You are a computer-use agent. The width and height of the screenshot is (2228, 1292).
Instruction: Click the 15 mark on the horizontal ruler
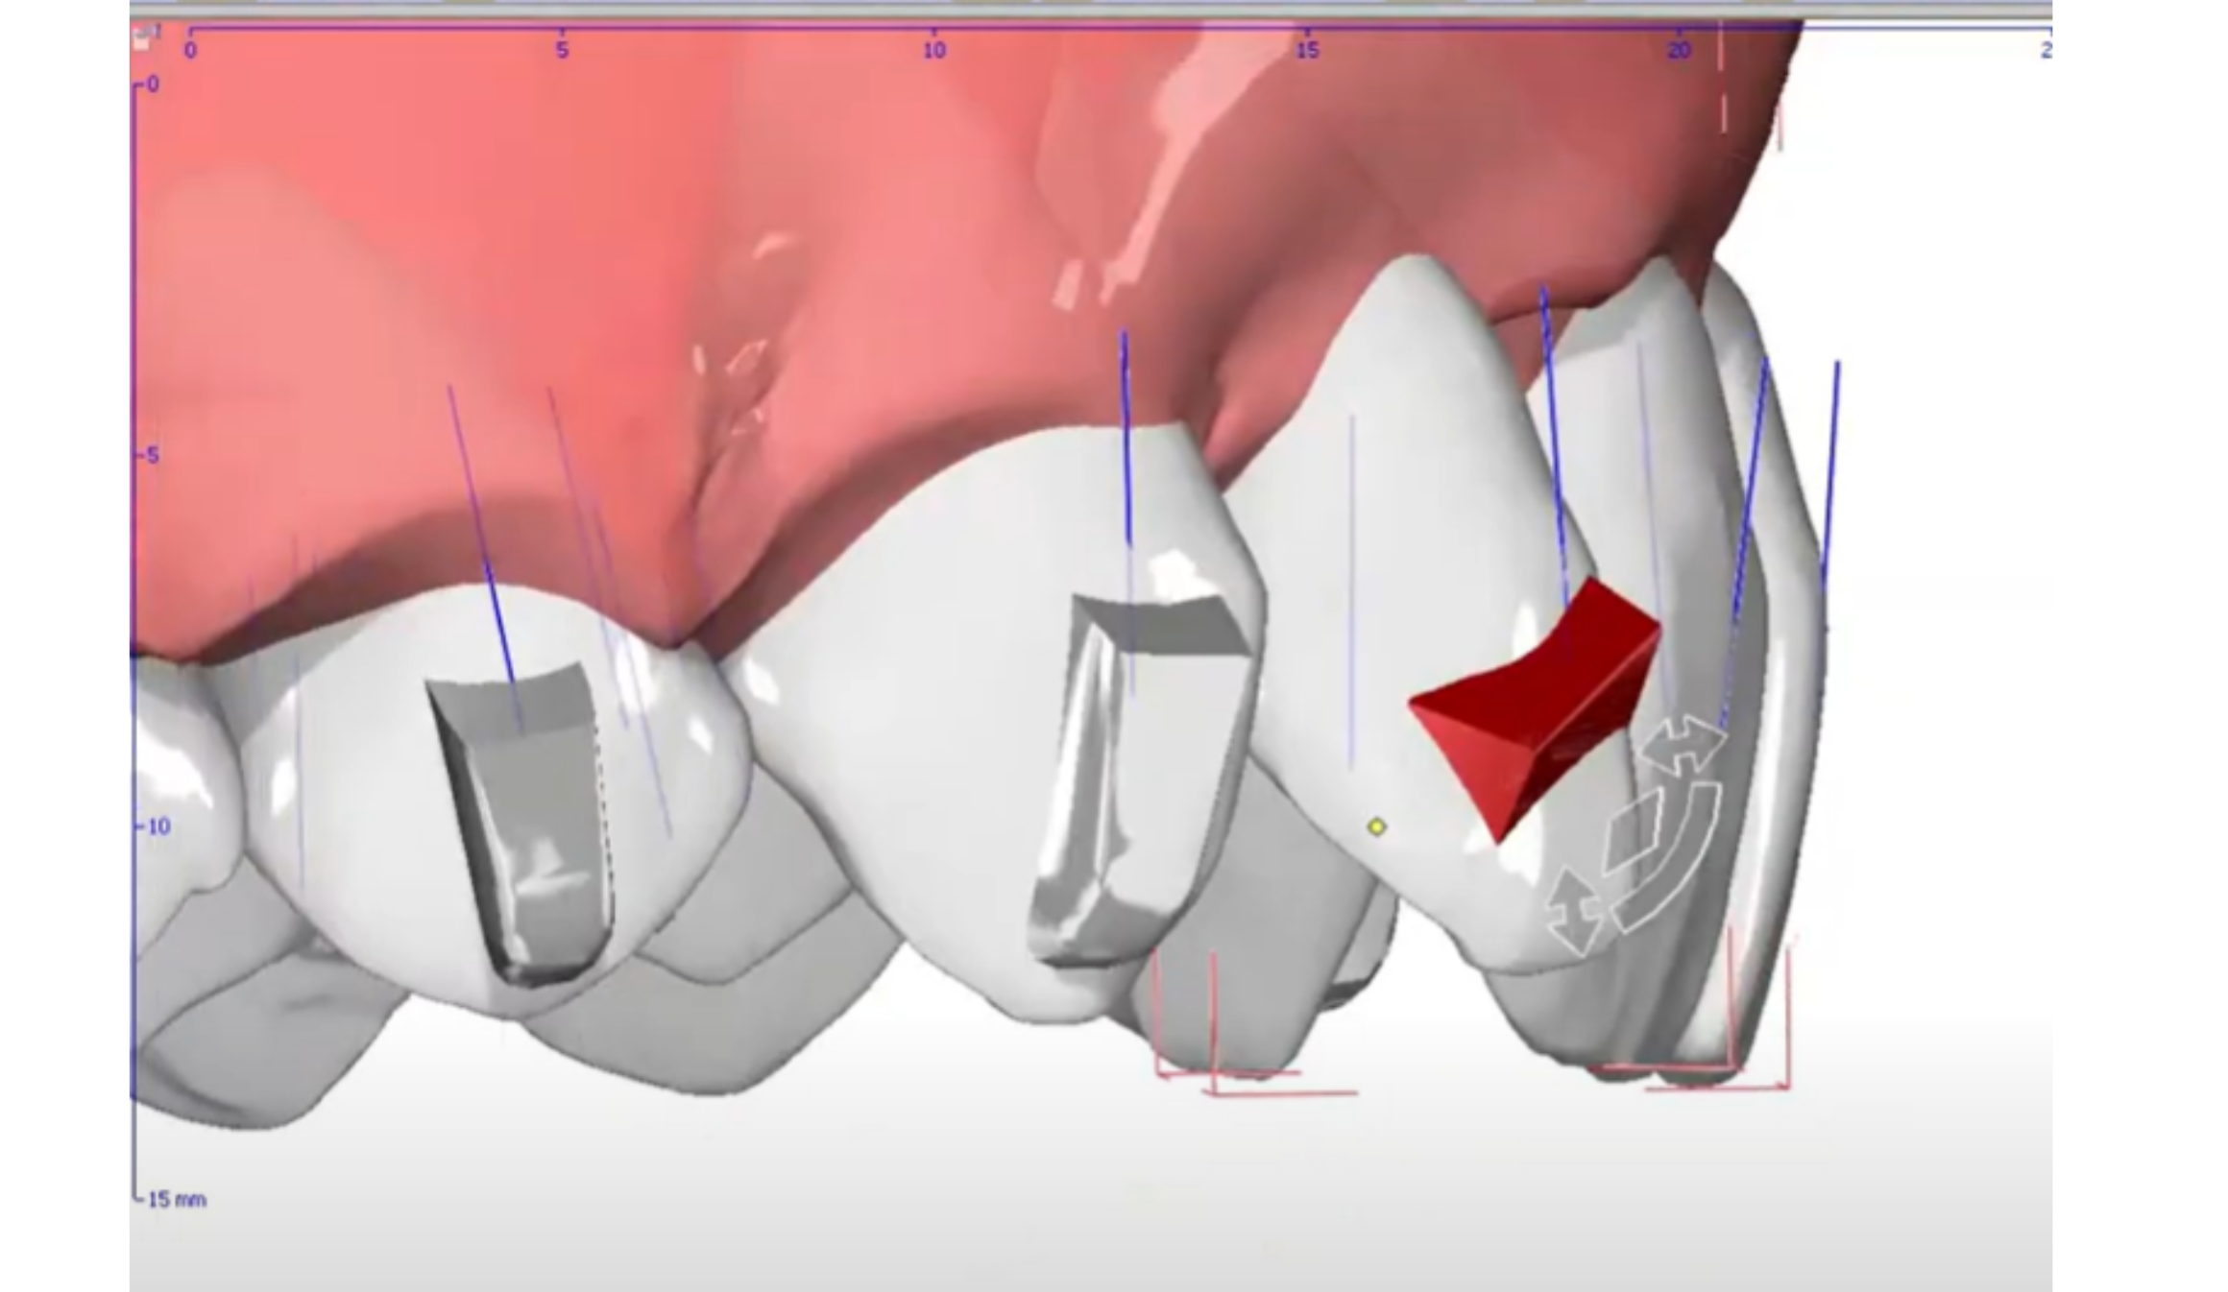1307,50
